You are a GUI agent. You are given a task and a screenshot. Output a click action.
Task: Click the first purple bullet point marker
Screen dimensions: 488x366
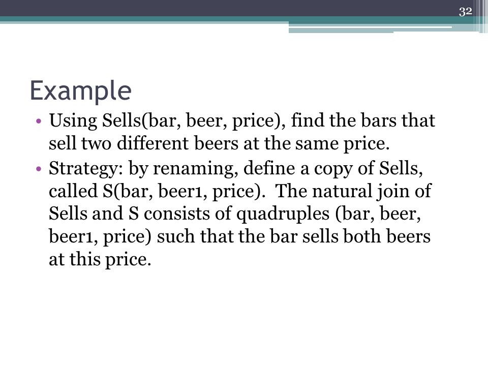click(39, 121)
